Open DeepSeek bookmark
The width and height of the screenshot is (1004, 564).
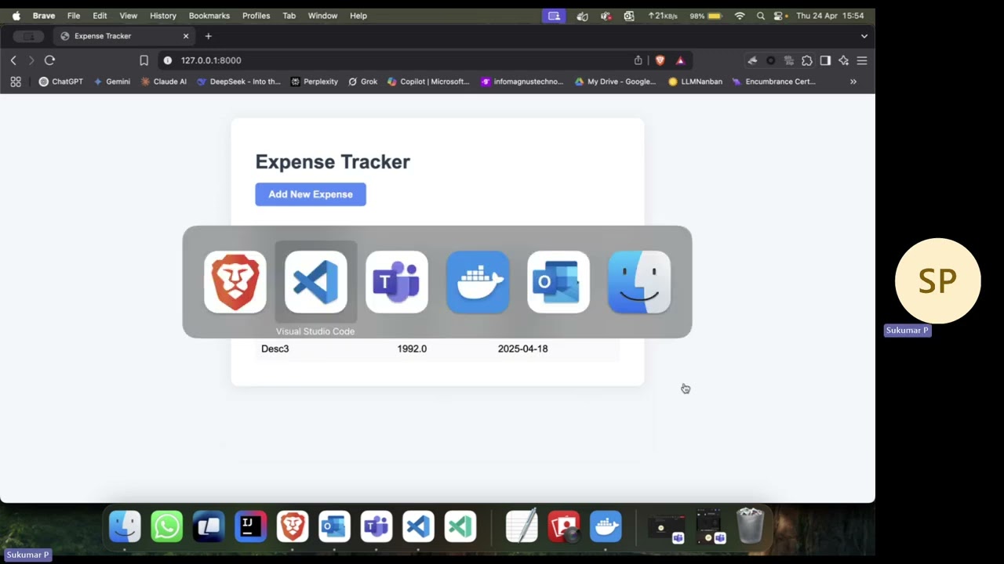(x=238, y=81)
